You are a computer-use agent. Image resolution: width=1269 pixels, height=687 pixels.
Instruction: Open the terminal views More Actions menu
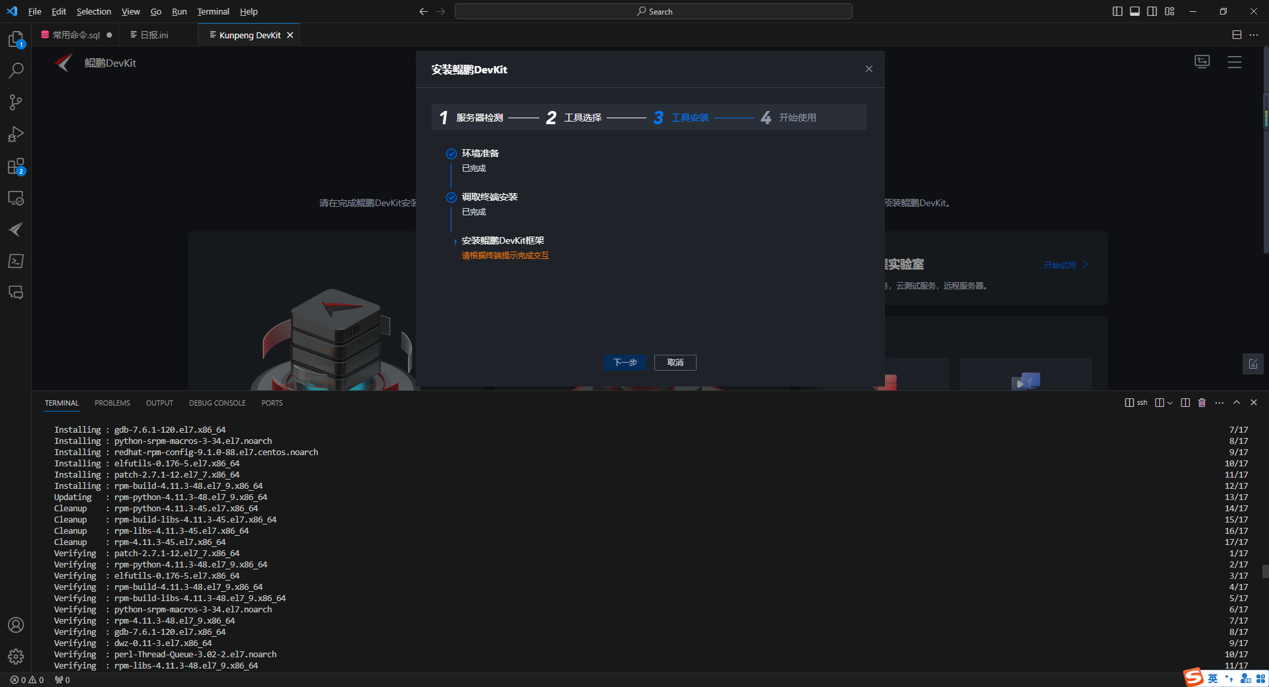[x=1219, y=402]
